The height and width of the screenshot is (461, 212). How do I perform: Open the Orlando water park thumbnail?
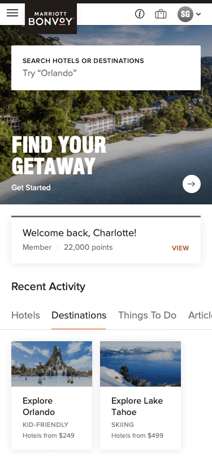click(52, 364)
